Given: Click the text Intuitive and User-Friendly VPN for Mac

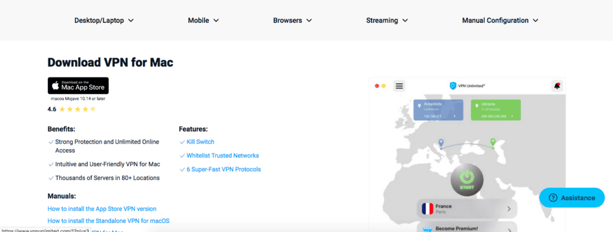Looking at the screenshot, I should pyautogui.click(x=108, y=164).
